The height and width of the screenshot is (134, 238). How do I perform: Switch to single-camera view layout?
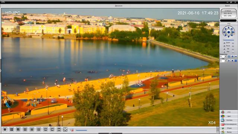coord(5,130)
